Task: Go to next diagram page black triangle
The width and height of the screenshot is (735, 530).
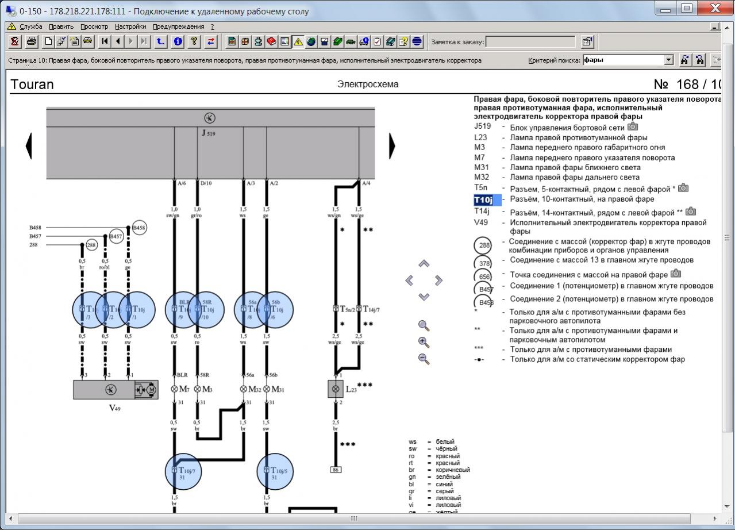Action: 392,146
